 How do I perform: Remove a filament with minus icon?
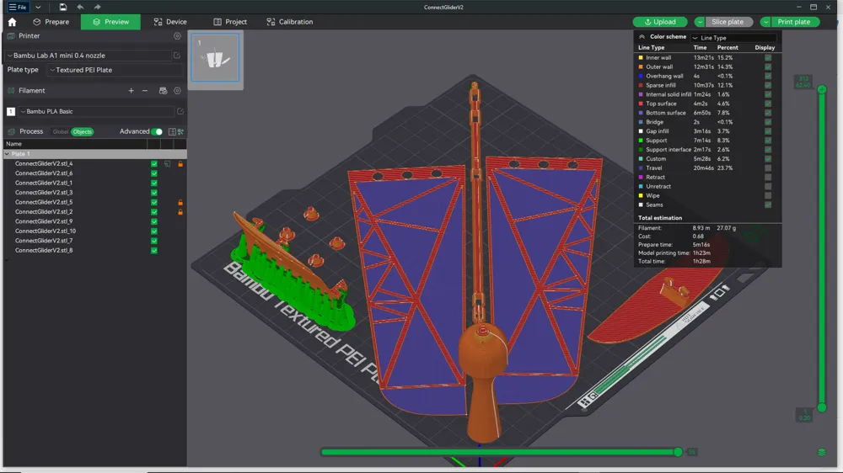(x=145, y=91)
